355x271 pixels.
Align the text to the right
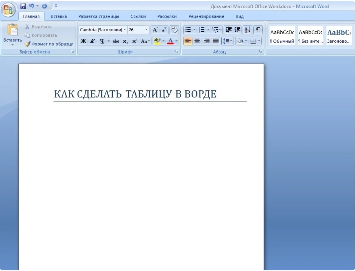(x=206, y=41)
